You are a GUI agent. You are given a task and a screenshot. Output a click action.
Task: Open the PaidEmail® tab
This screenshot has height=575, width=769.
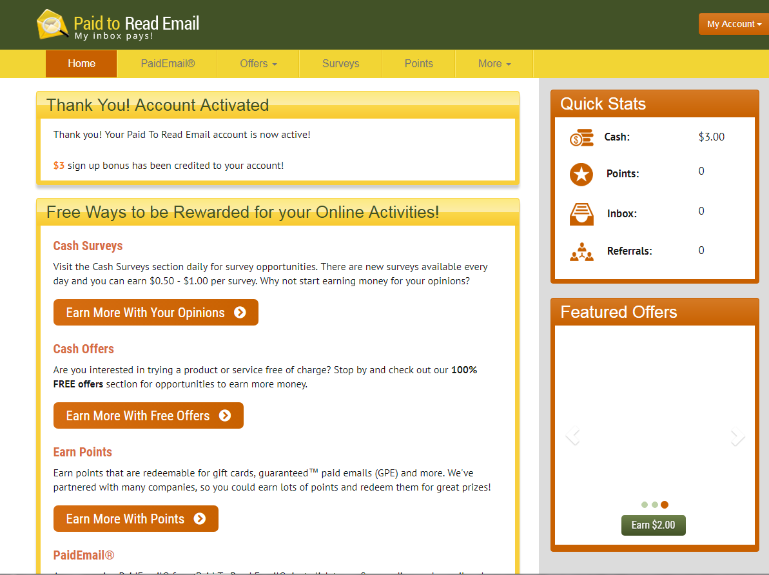[168, 64]
